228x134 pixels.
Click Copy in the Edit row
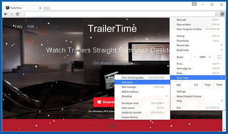208,85
